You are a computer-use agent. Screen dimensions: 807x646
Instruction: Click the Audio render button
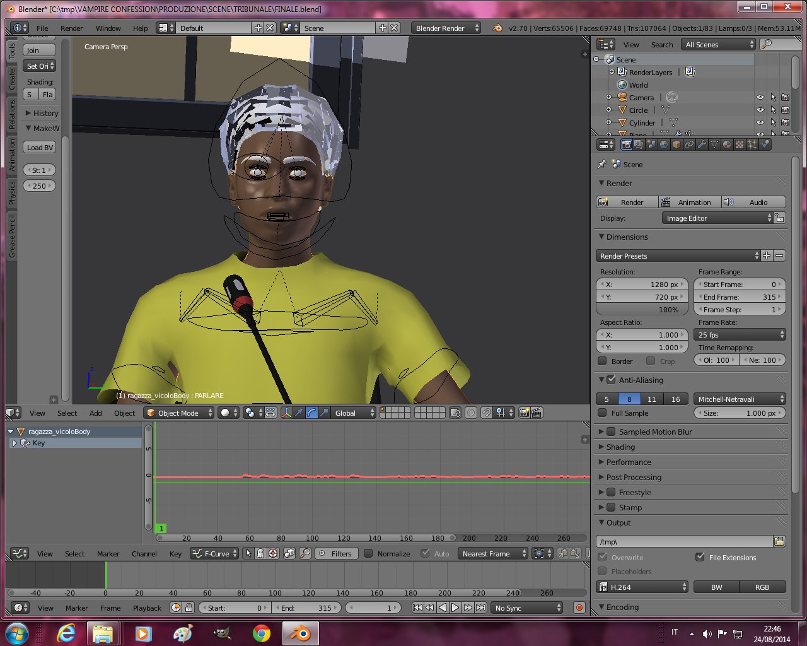point(754,202)
